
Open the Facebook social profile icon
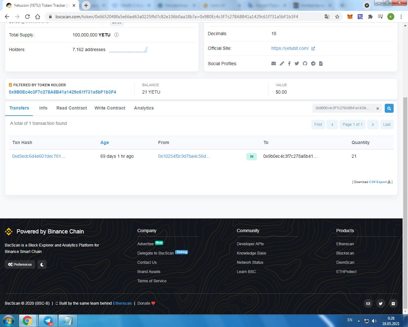[289, 64]
